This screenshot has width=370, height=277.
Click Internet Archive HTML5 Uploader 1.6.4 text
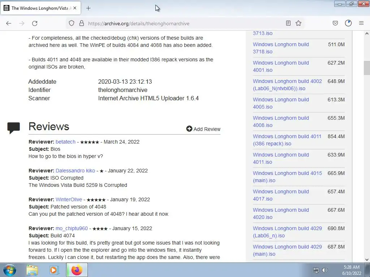click(x=149, y=98)
